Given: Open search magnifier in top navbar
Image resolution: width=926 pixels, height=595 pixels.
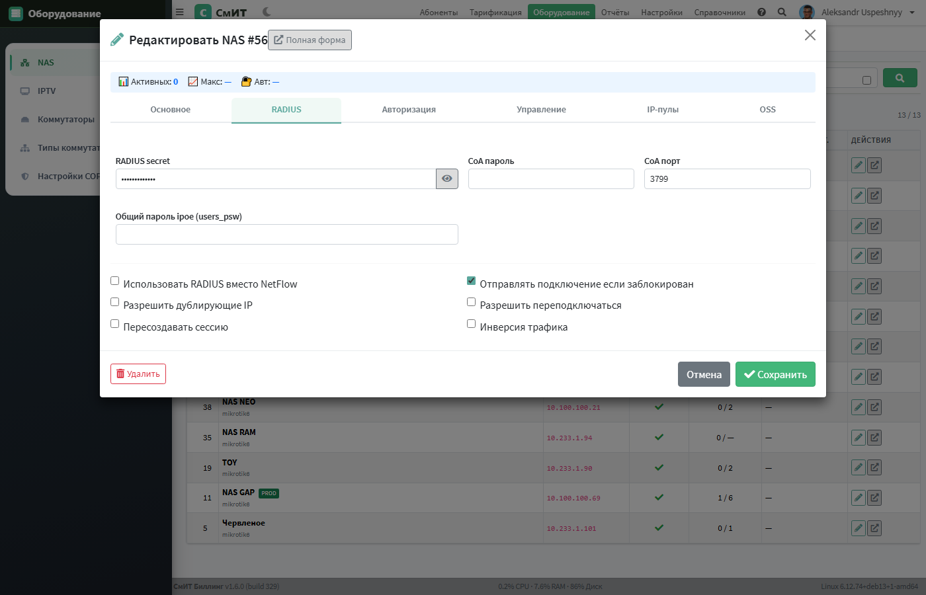Looking at the screenshot, I should point(782,12).
